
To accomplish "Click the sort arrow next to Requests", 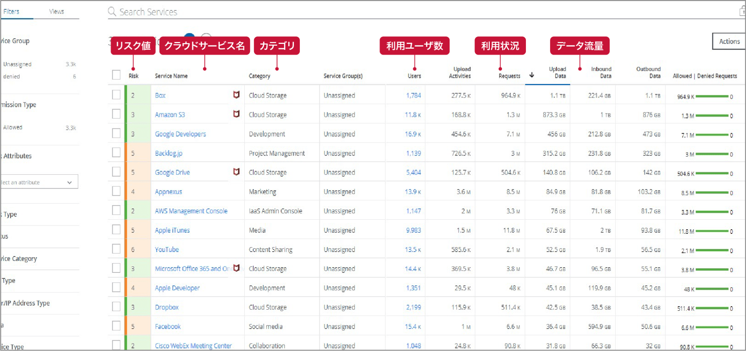I will coord(532,75).
